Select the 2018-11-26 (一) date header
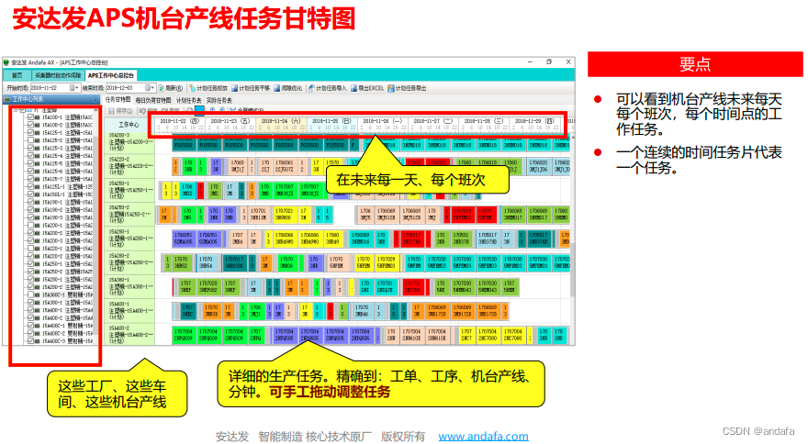This screenshot has height=444, width=808. tap(382, 121)
